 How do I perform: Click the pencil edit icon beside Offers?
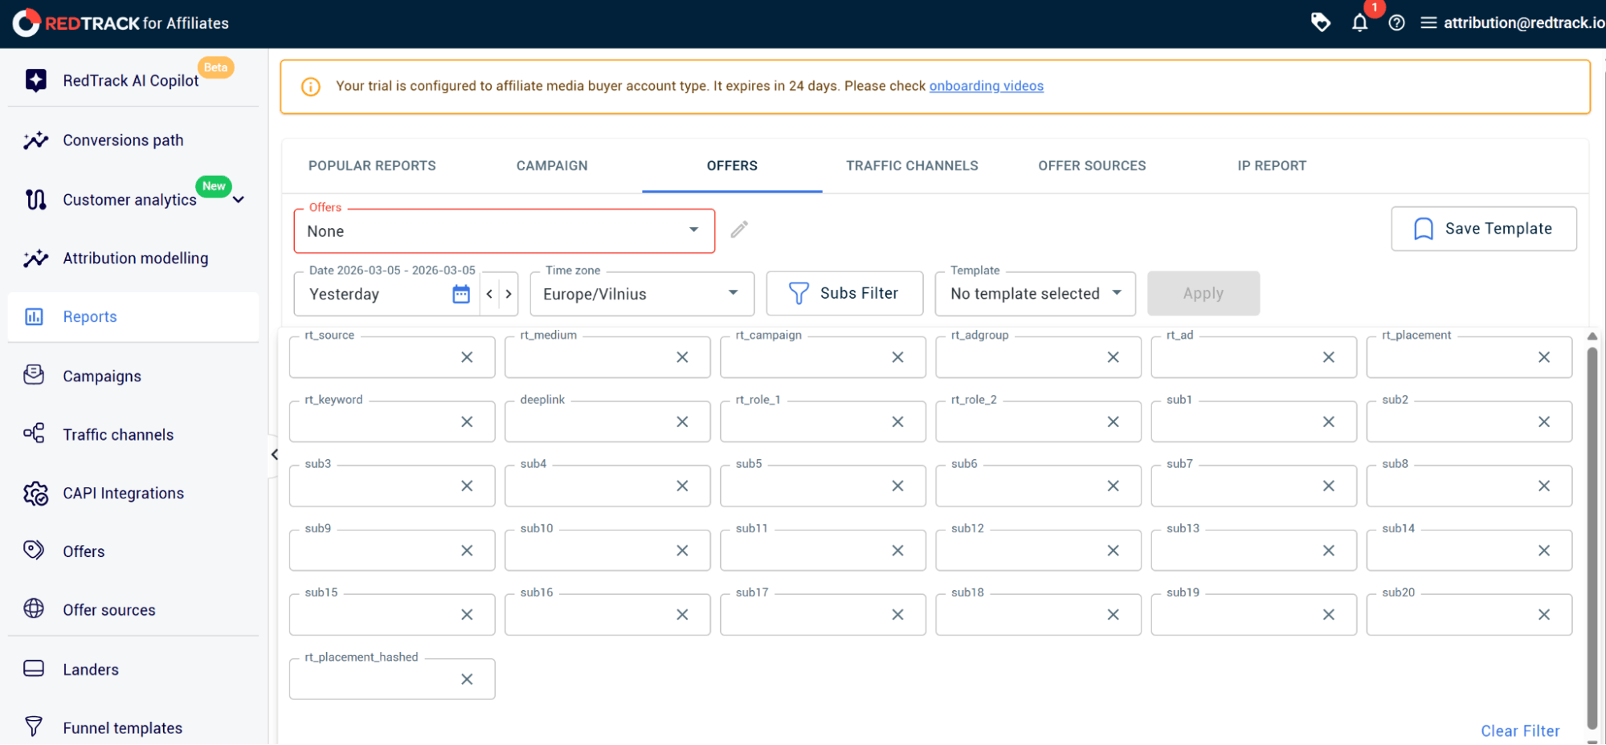pos(739,230)
